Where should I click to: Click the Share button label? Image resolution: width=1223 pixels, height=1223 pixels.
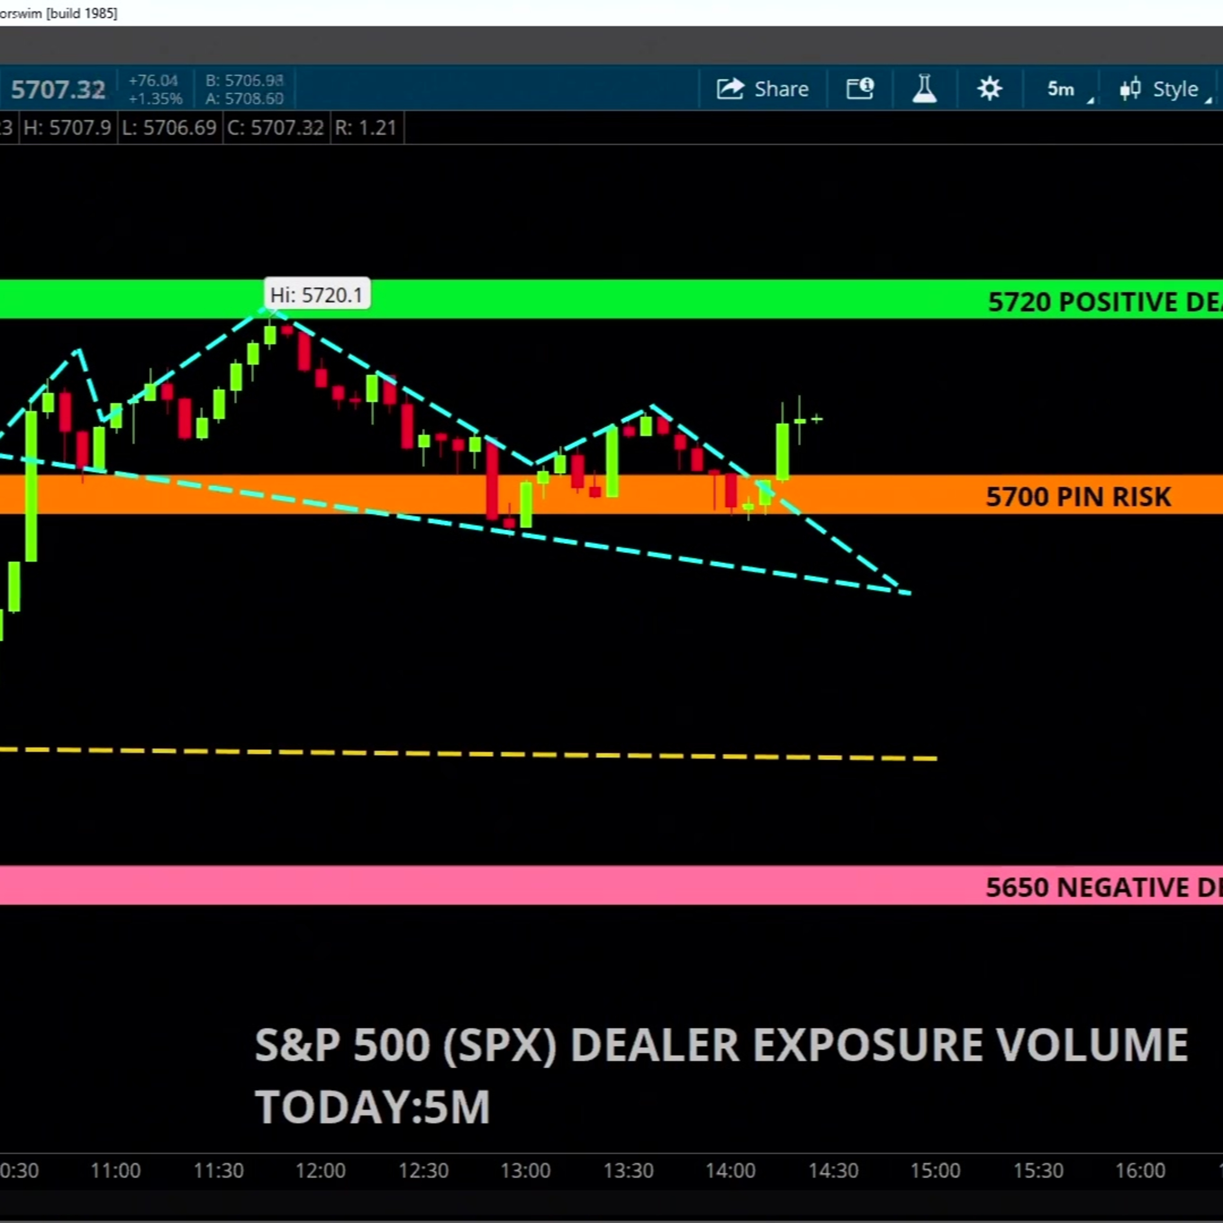point(781,89)
